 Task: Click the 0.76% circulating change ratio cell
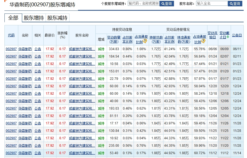[141, 145]
